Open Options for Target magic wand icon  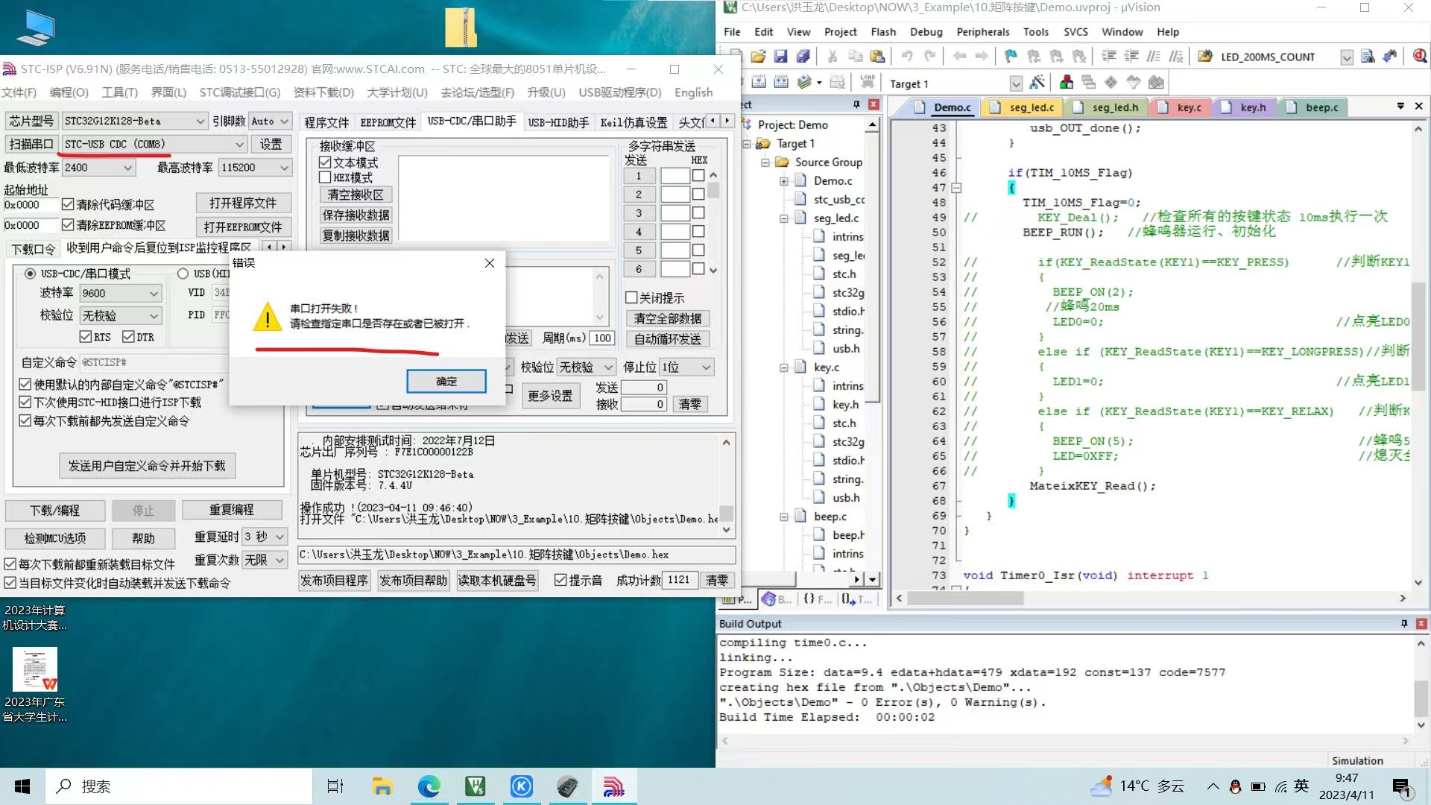(1037, 82)
